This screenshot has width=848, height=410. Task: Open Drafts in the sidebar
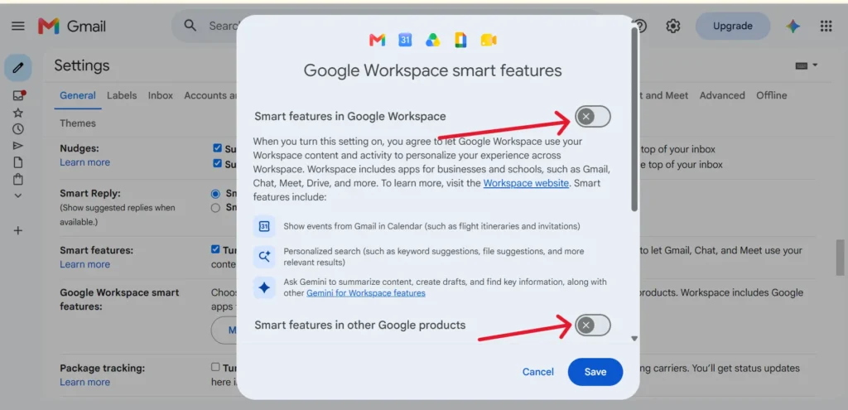[x=18, y=162]
